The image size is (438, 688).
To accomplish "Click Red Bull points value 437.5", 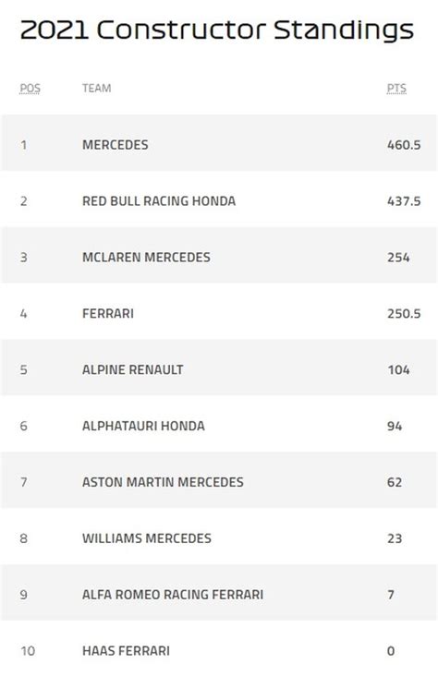I will 404,201.
